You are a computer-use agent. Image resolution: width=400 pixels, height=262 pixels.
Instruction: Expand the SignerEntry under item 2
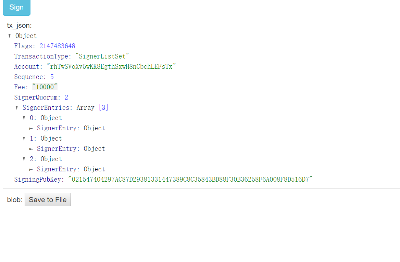[32, 169]
